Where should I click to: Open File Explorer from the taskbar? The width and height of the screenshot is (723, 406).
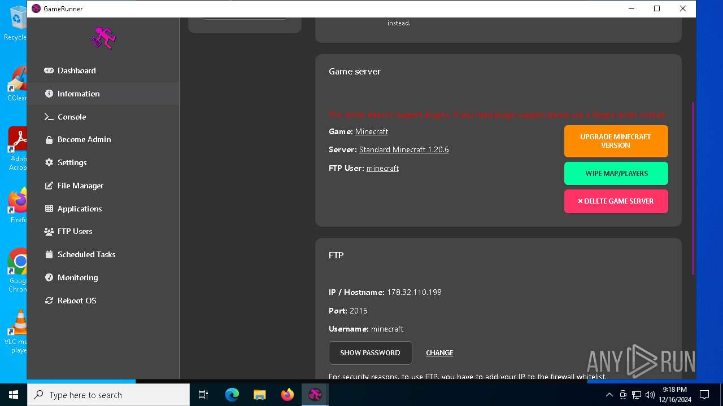pyautogui.click(x=260, y=395)
